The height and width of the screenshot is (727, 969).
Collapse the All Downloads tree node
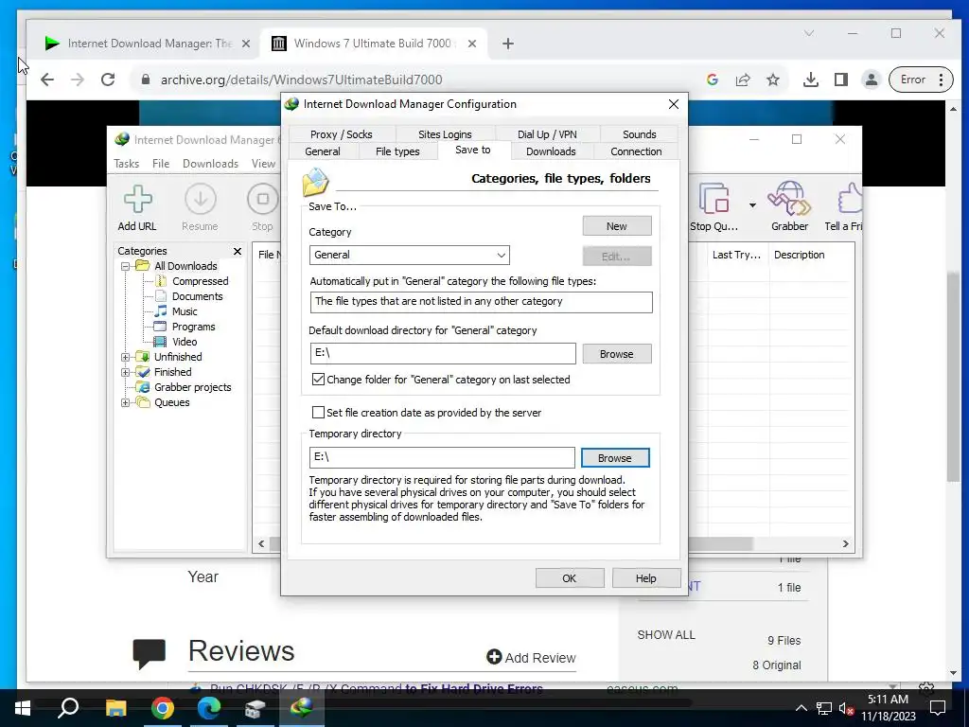(126, 266)
